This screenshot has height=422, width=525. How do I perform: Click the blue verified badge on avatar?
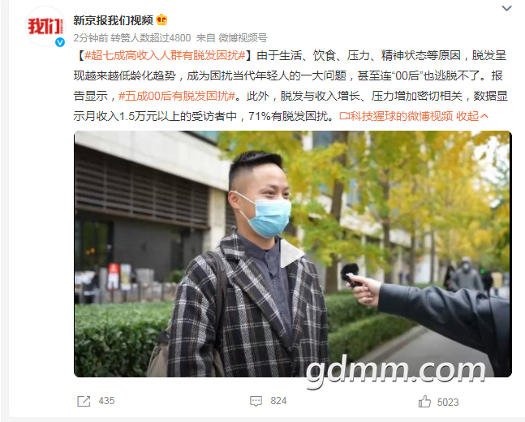point(60,42)
